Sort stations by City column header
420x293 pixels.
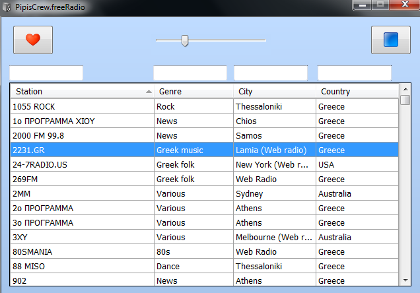point(274,92)
